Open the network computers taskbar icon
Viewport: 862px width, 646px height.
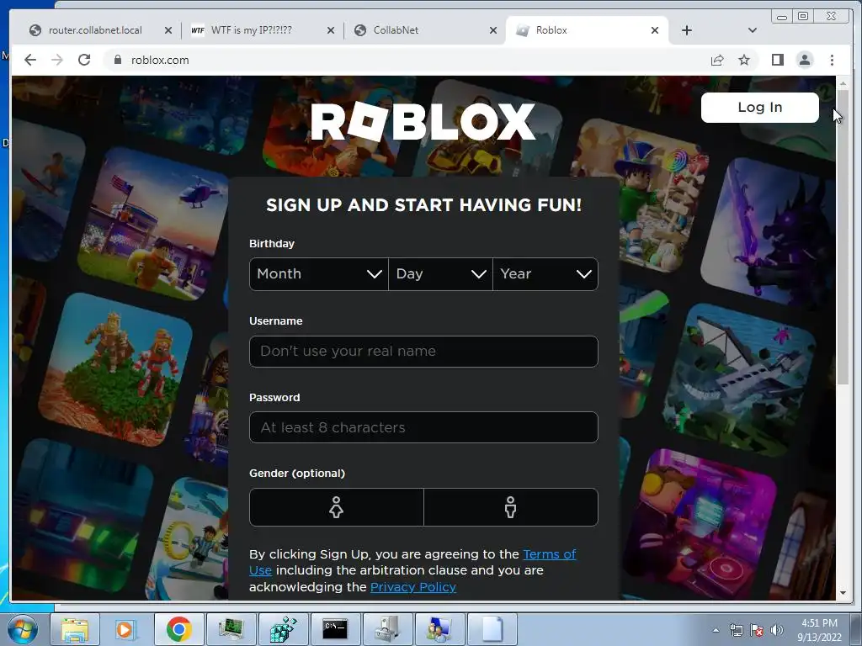coord(439,629)
